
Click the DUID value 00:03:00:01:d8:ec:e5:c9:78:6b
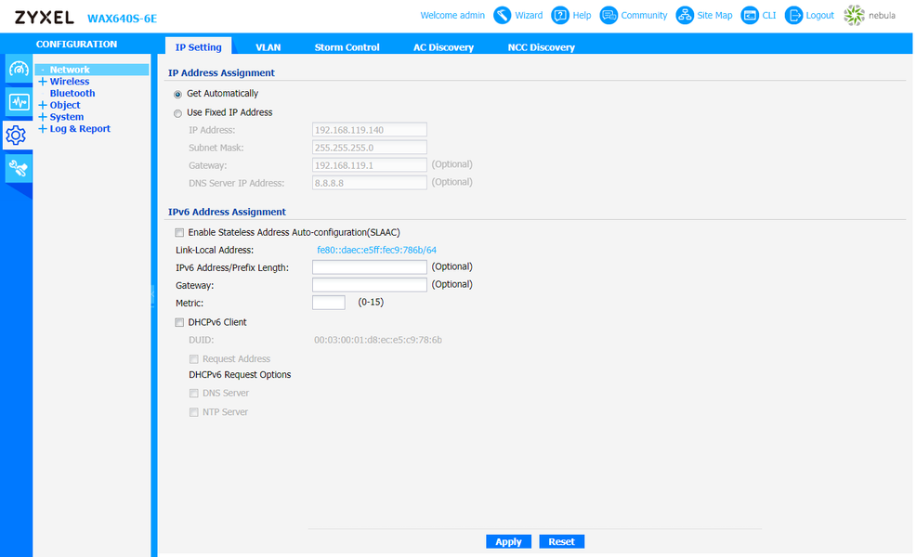click(378, 340)
